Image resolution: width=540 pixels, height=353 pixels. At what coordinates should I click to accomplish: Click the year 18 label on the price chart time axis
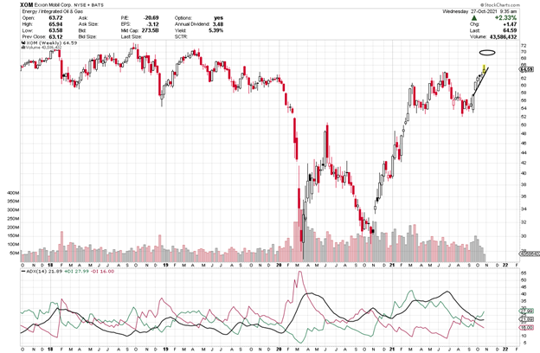pyautogui.click(x=50, y=265)
